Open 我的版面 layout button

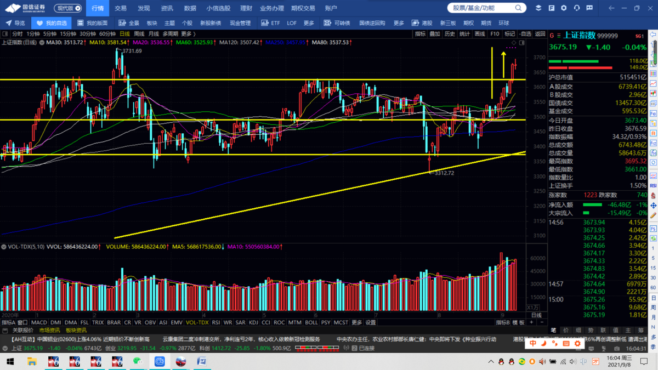(x=92, y=23)
